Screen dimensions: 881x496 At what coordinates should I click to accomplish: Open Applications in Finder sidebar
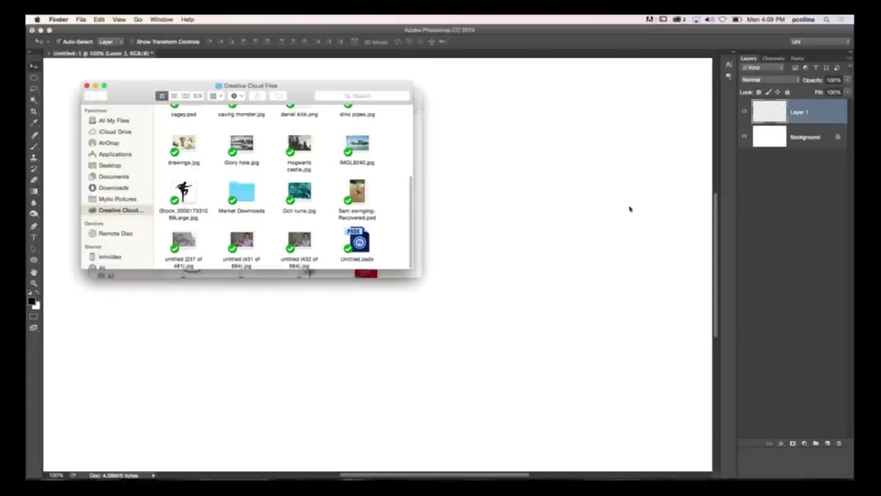click(115, 154)
